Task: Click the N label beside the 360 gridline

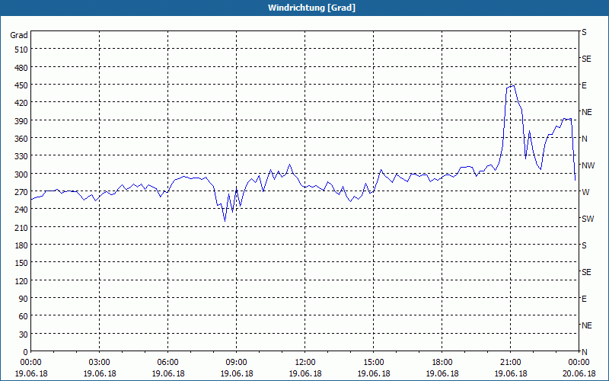Action: point(585,139)
